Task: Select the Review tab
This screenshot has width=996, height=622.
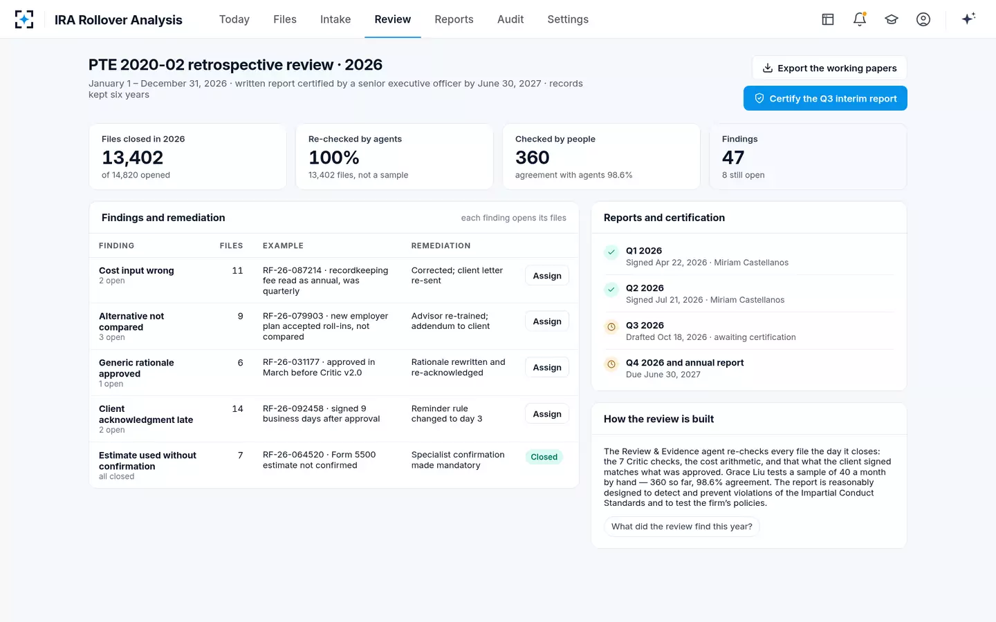Action: point(393,19)
